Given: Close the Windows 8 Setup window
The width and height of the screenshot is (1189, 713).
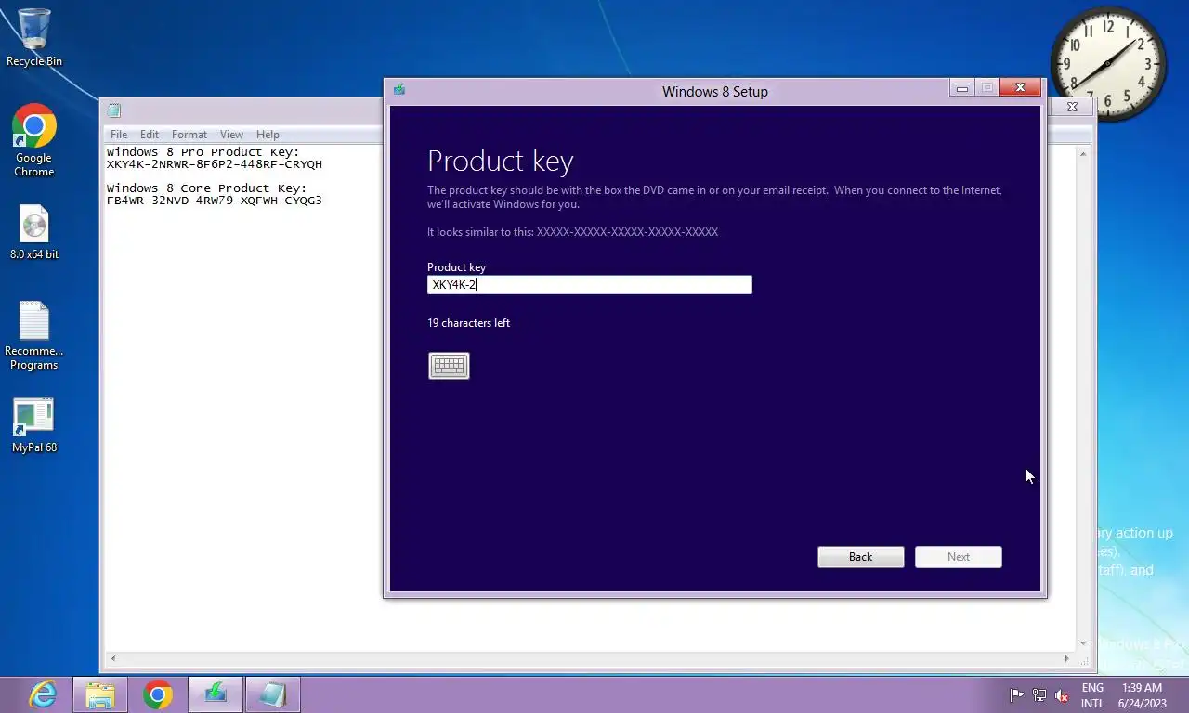Looking at the screenshot, I should pos(1020,88).
